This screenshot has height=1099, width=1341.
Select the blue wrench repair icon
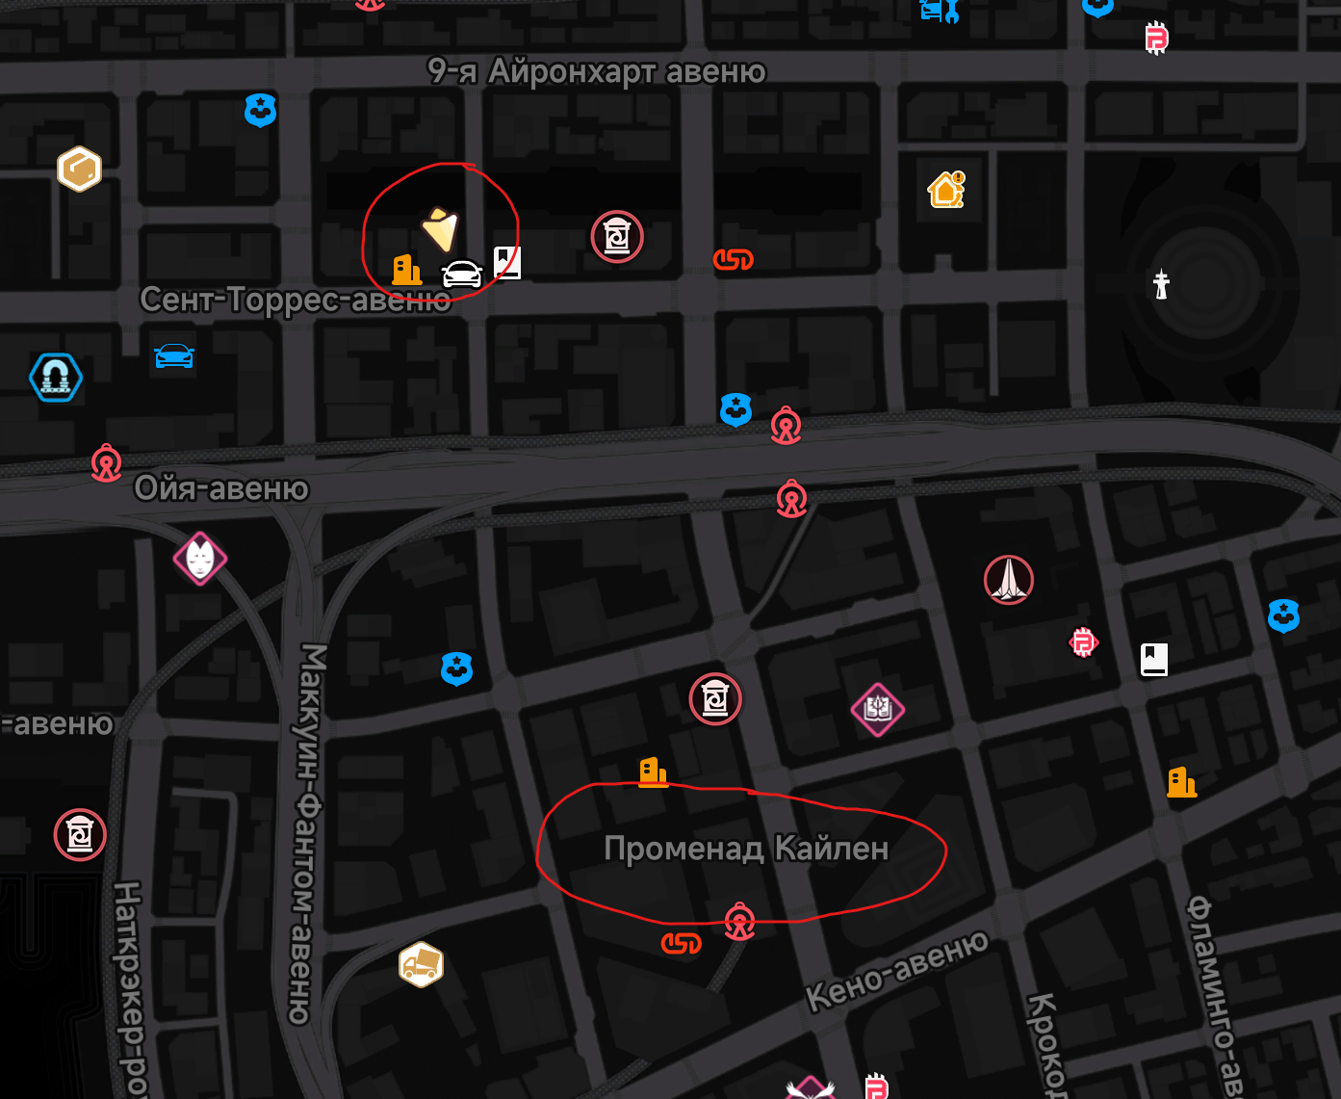940,11
